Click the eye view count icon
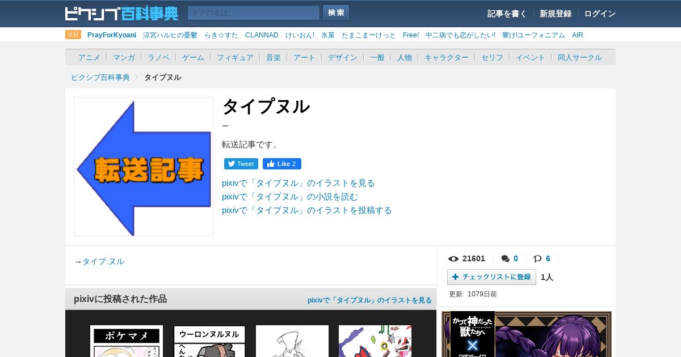 point(453,258)
